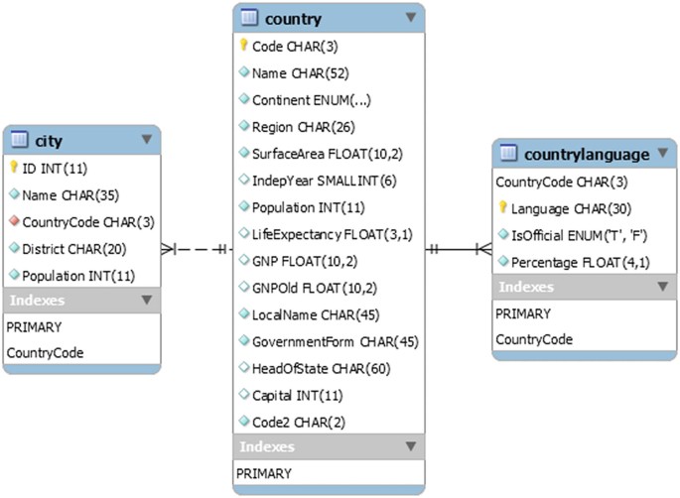Collapse the countrylanguage table with header arrow
The width and height of the screenshot is (680, 498).
663,154
